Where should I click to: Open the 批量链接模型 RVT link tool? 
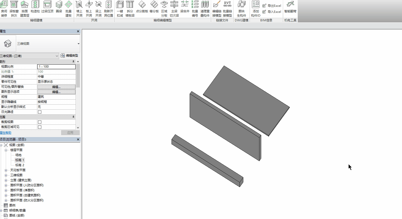(227, 9)
